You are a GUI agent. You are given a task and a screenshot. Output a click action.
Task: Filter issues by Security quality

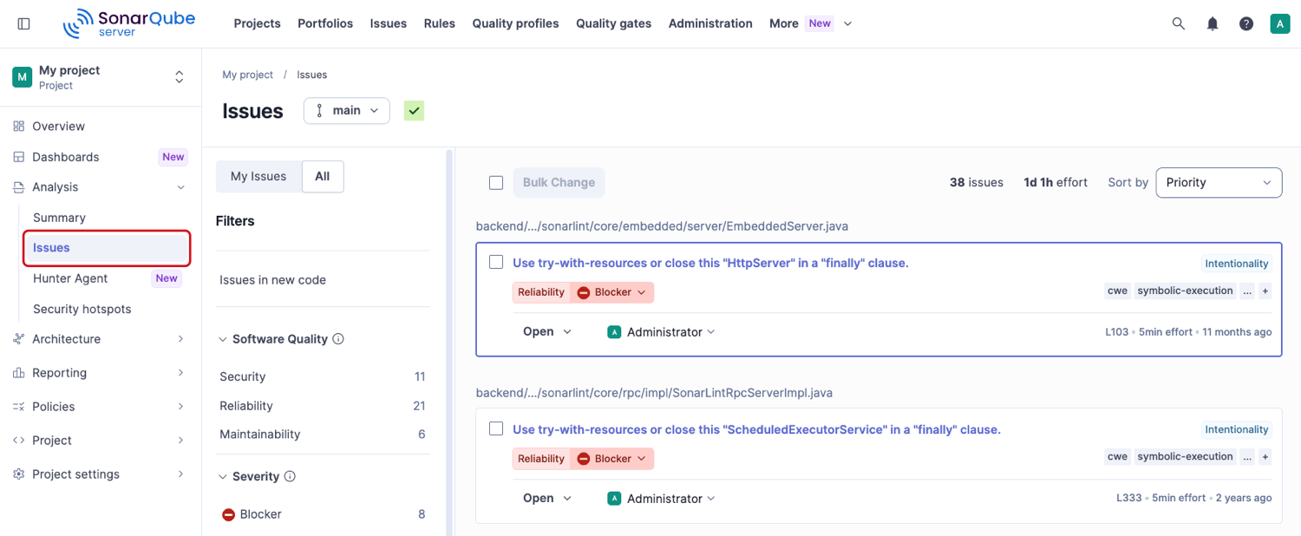pyautogui.click(x=323, y=376)
